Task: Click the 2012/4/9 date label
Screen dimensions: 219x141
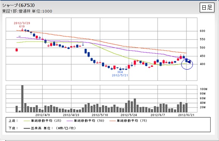Action: click(43, 115)
